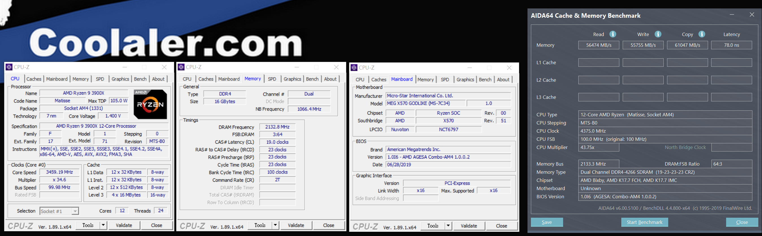The width and height of the screenshot is (762, 236).
Task: Click the BIOS Date value 06/28/2019
Action: (448, 165)
